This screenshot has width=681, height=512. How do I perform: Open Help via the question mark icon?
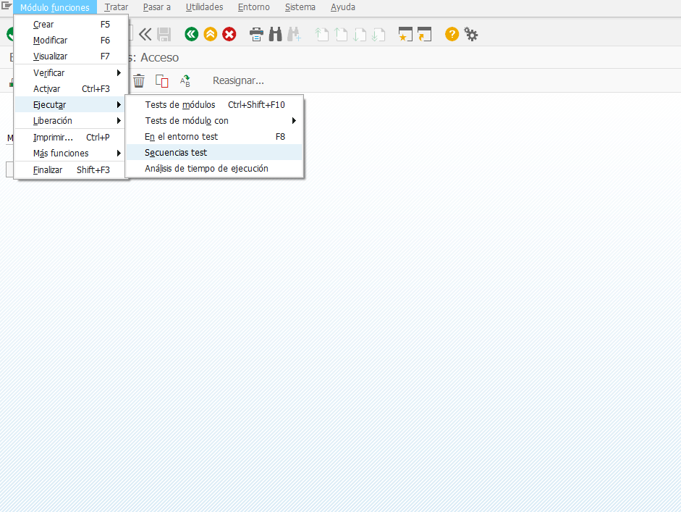pyautogui.click(x=452, y=34)
